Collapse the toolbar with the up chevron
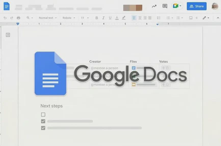Image resolution: width=221 pixels, height=146 pixels. (x=218, y=18)
